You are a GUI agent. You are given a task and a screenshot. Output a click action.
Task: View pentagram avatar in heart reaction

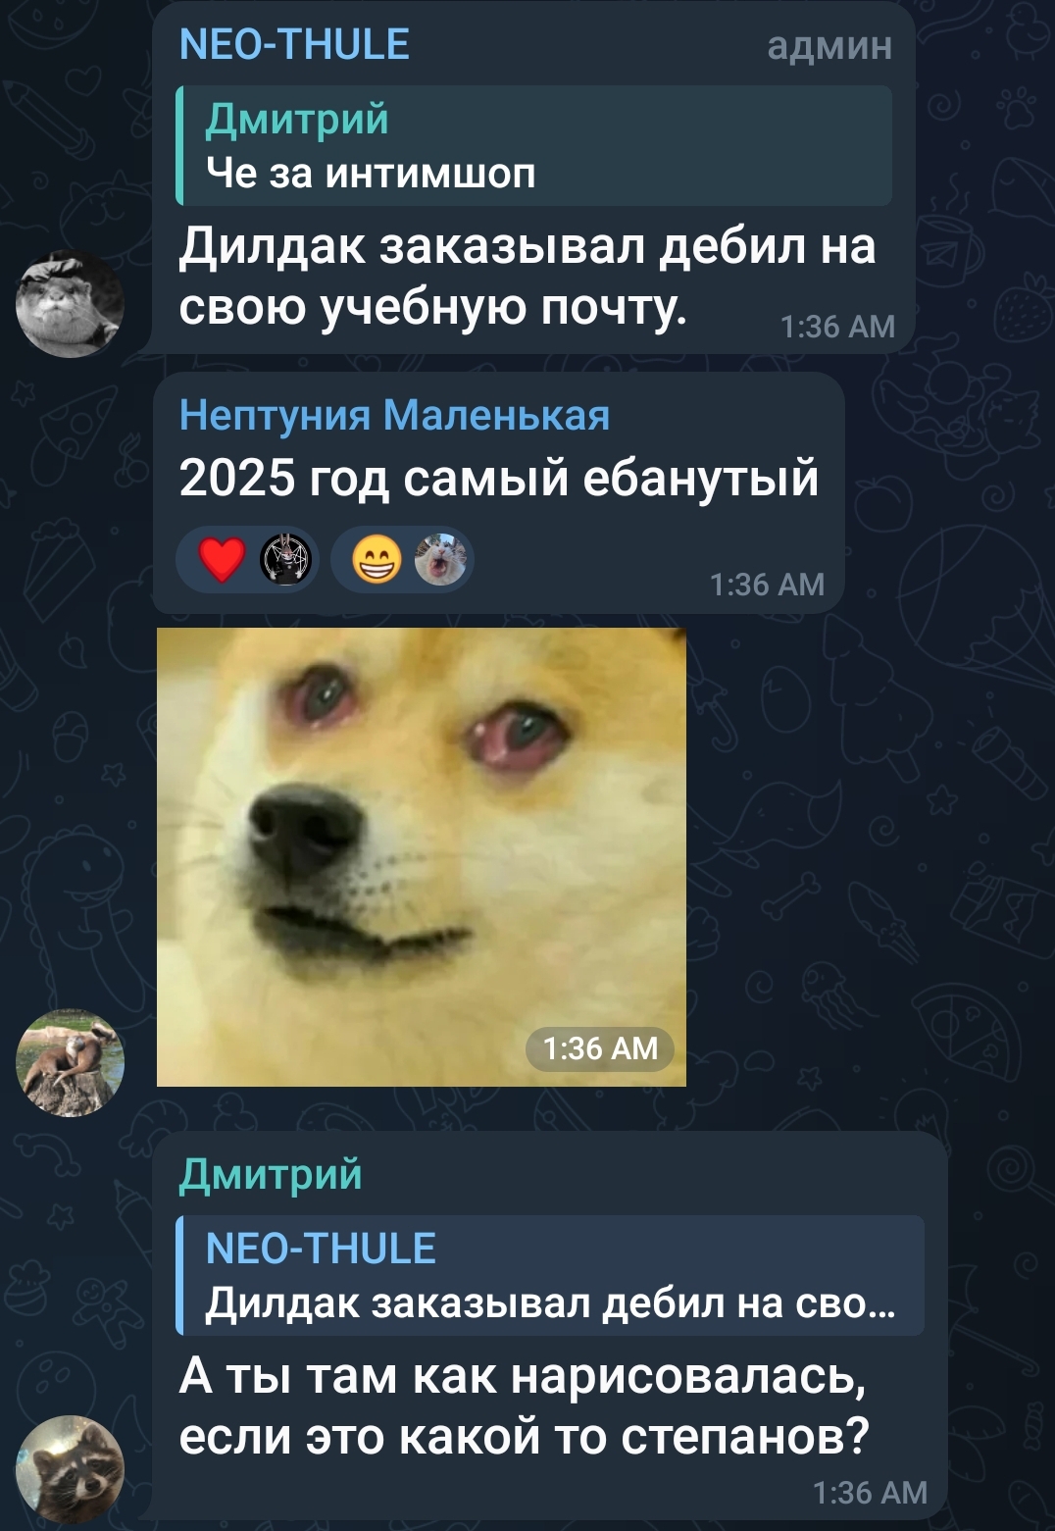click(x=285, y=561)
